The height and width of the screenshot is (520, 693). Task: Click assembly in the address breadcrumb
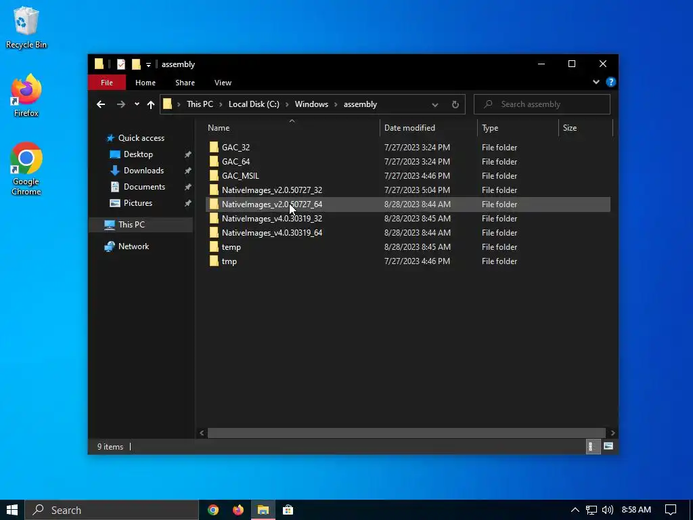click(360, 104)
